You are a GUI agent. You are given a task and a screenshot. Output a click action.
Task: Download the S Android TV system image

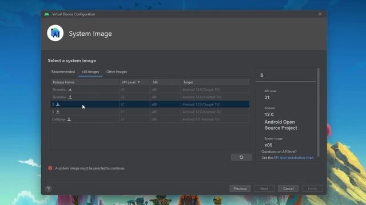[x=58, y=112]
